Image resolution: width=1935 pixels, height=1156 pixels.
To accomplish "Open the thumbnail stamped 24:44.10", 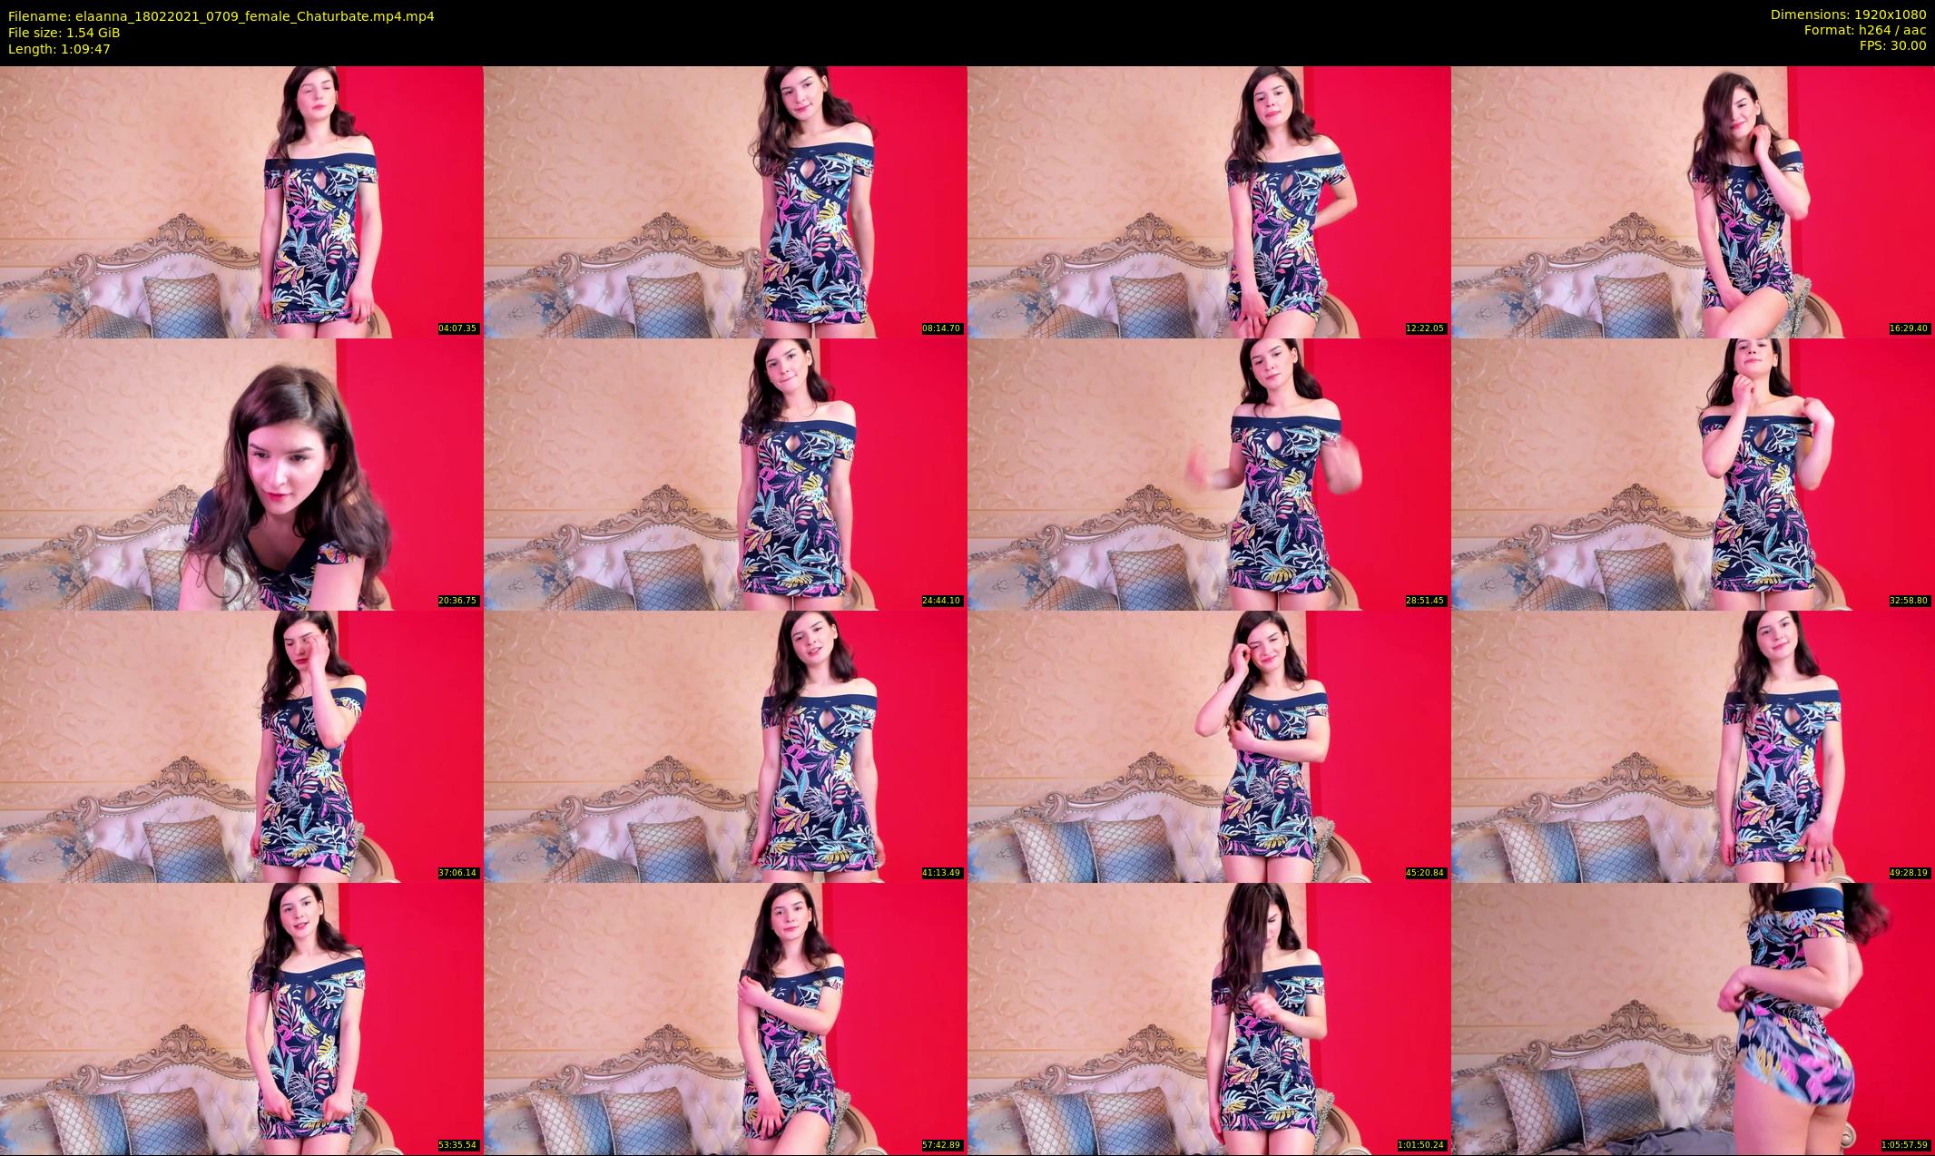I will 725,474.
